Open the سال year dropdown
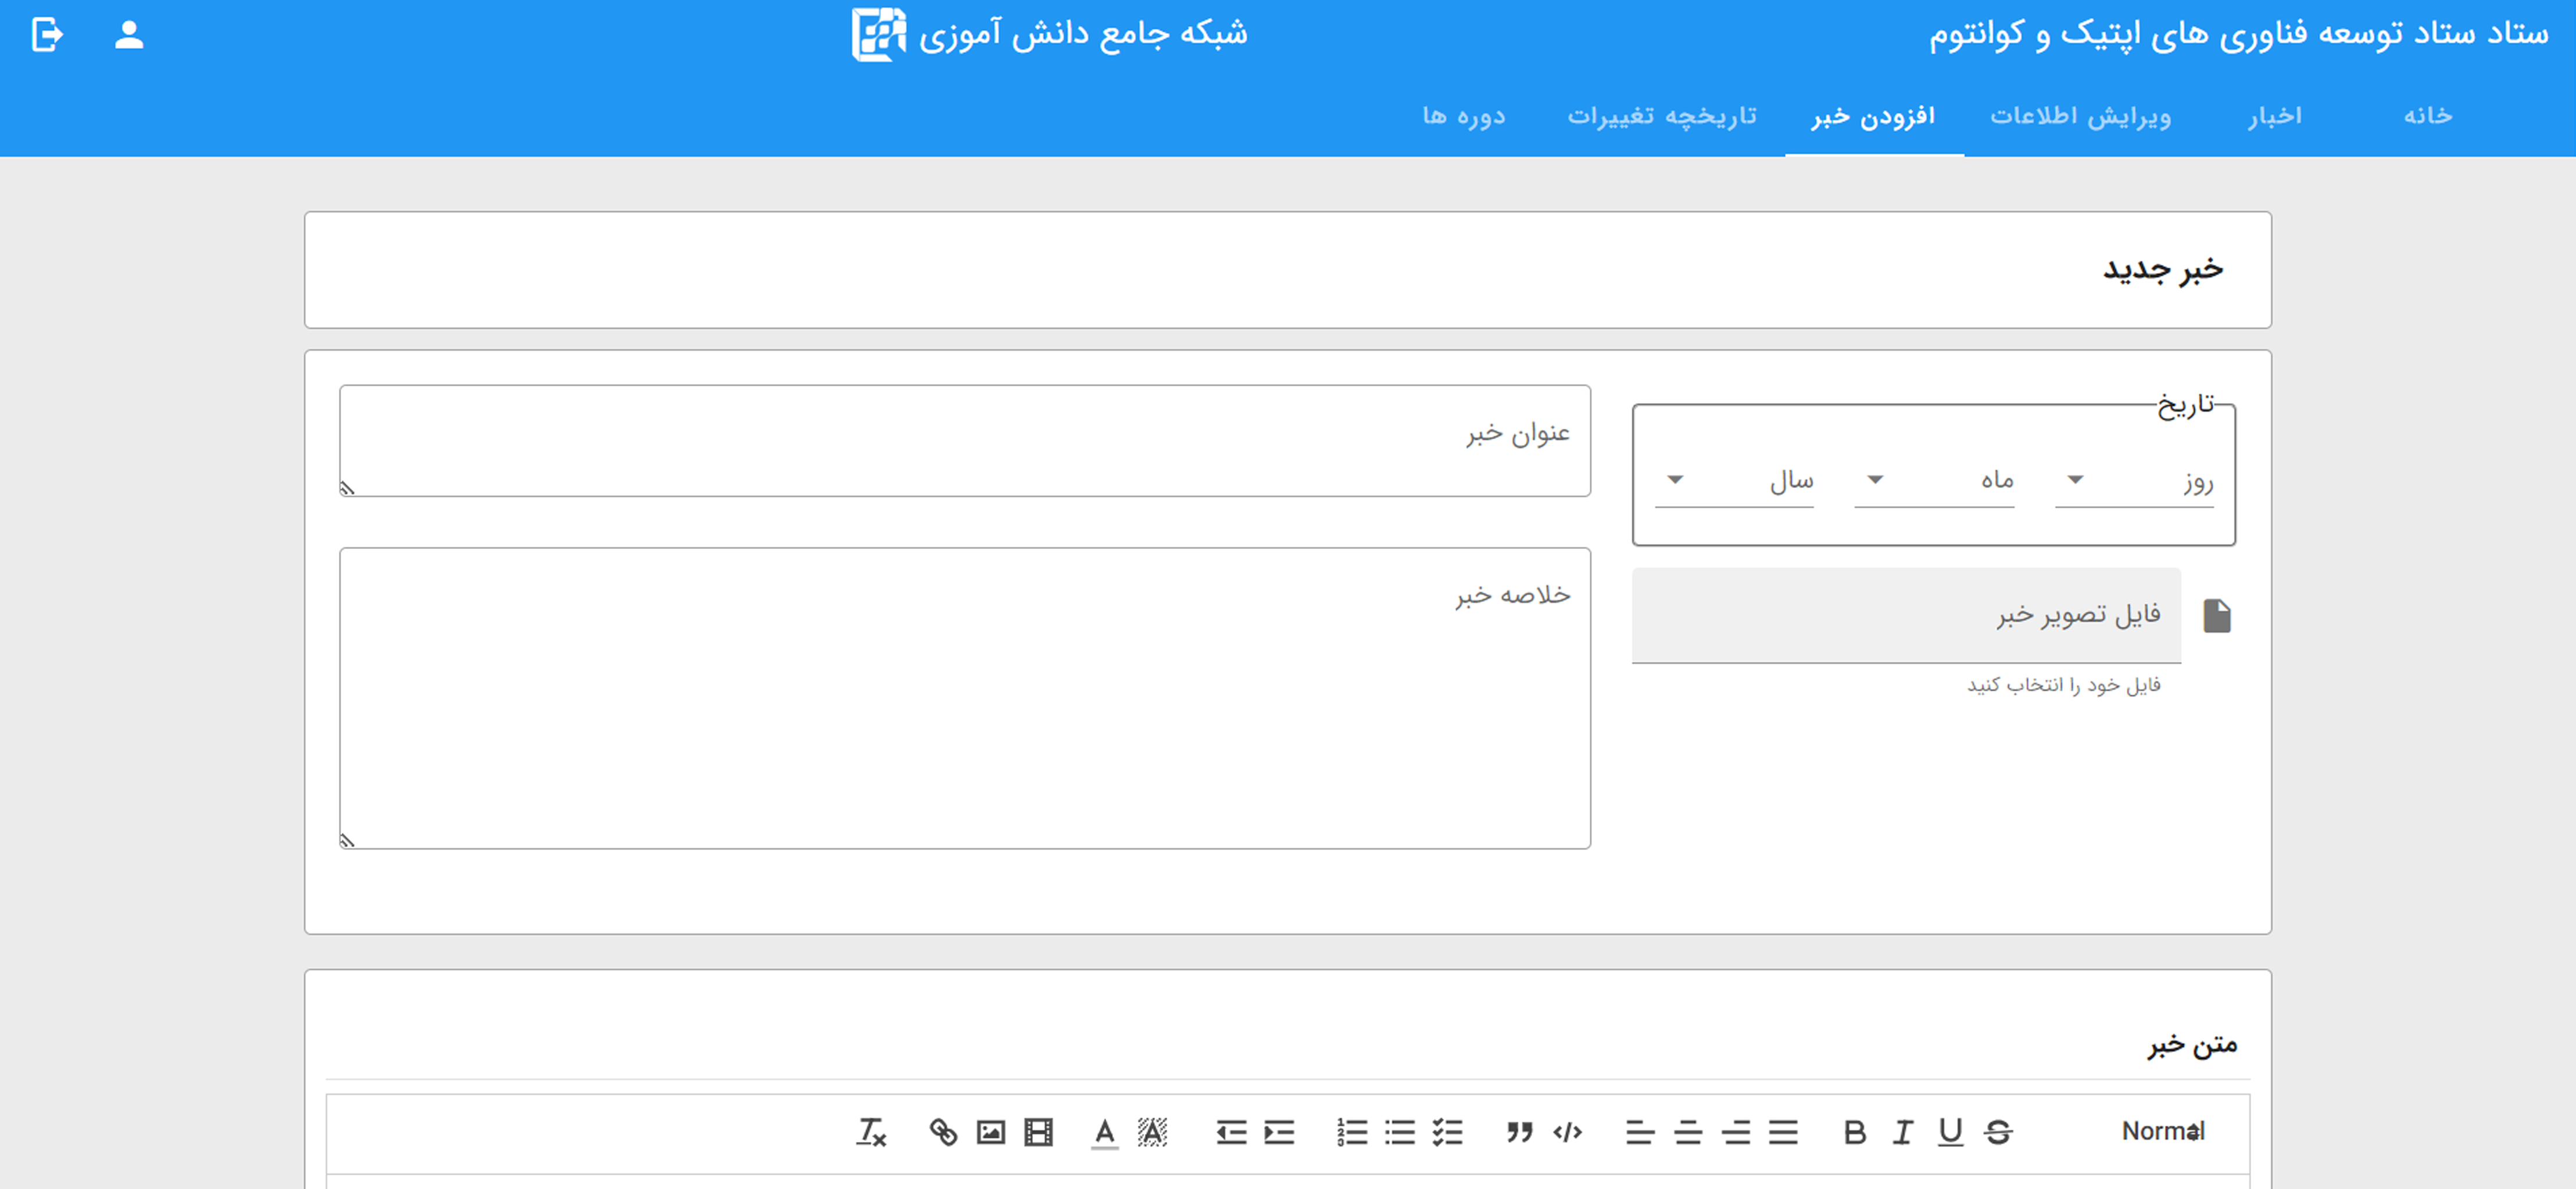2576x1189 pixels. point(1734,482)
